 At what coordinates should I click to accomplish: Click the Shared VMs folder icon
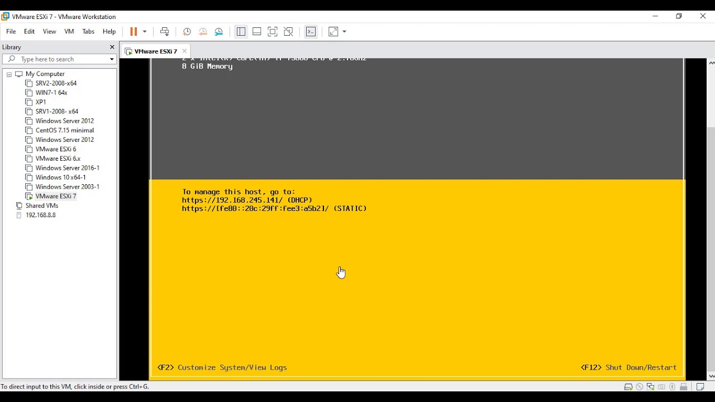pos(19,206)
